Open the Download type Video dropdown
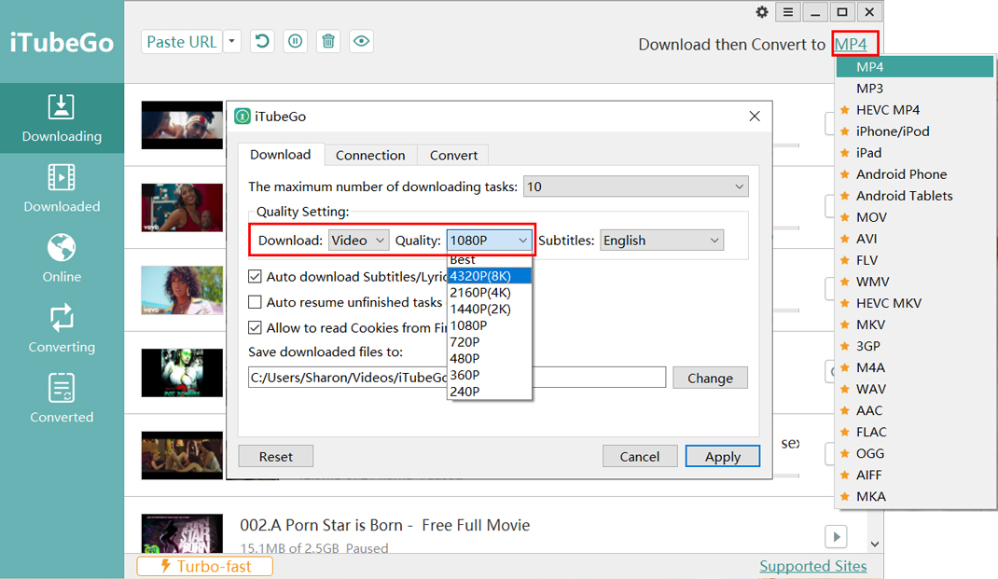The image size is (998, 579). (358, 241)
